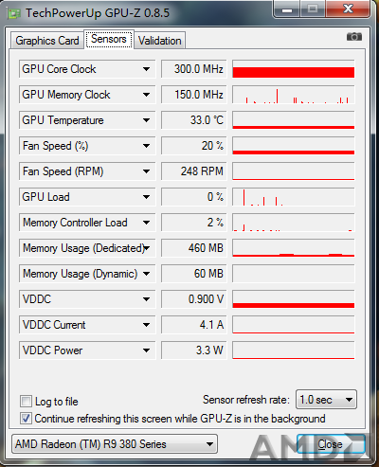Click the Close button
This screenshot has height=467, width=379.
[x=331, y=444]
